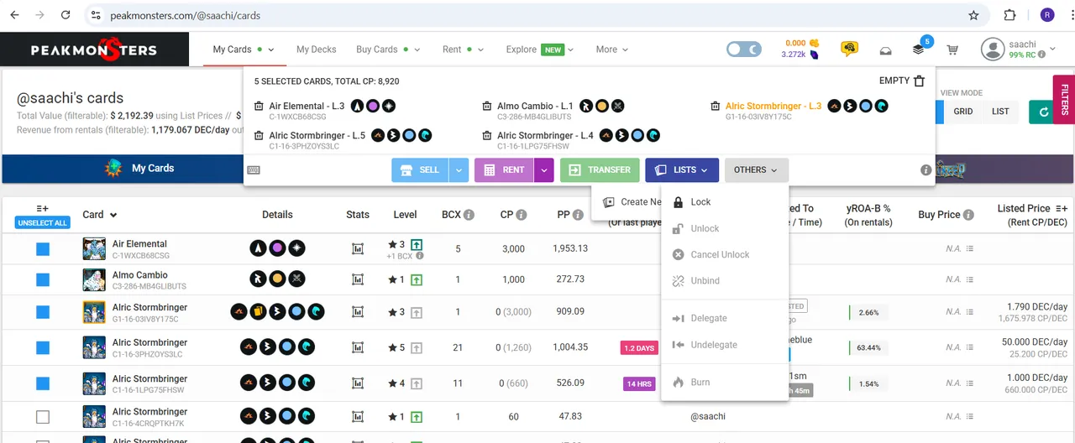Click Buy Price info icon

969,215
